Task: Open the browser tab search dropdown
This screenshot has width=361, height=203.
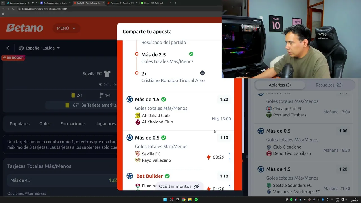Action: point(2,3)
